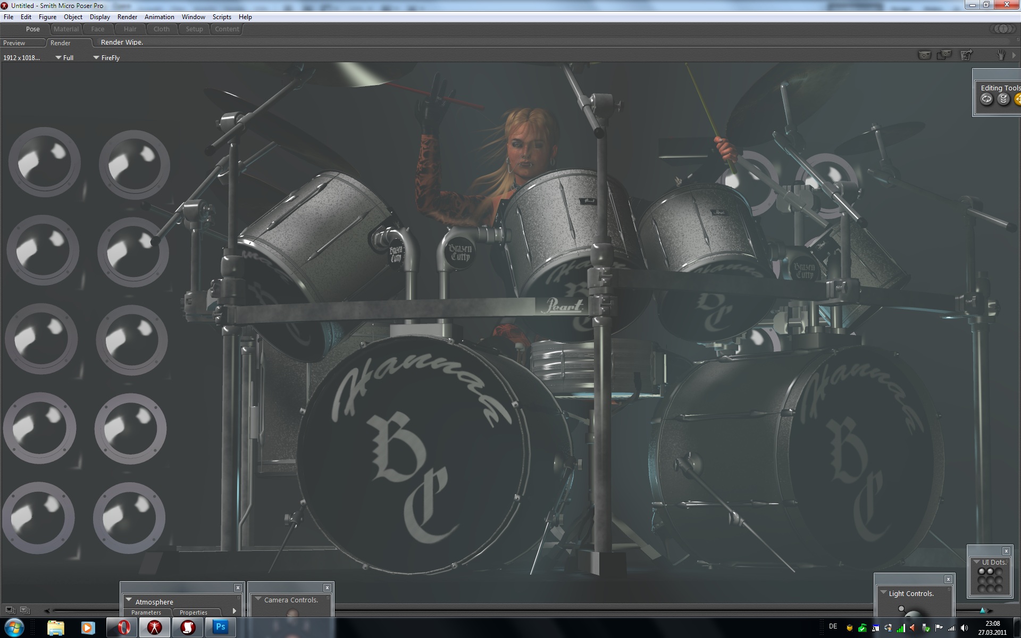
Task: Click the second UI Dot
Action: (990, 572)
